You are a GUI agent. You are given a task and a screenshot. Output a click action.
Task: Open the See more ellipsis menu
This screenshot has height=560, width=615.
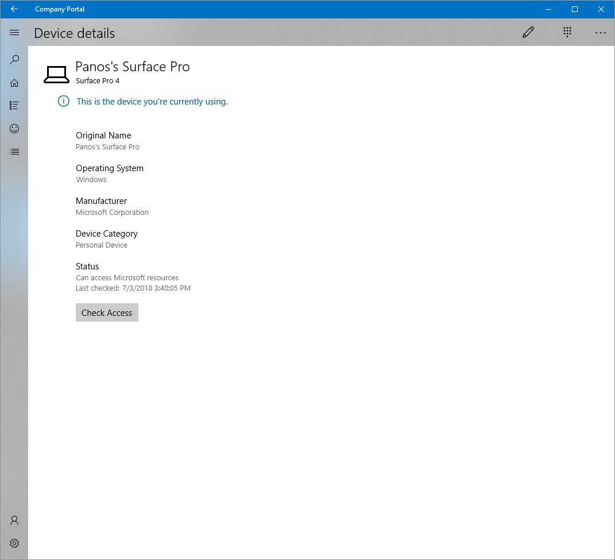[601, 33]
